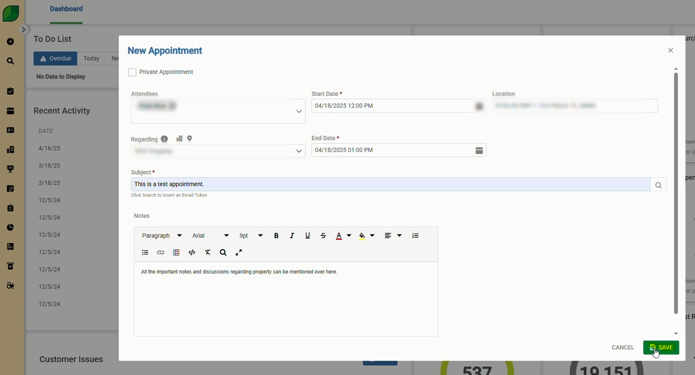Click the CANCEL button

(x=623, y=347)
